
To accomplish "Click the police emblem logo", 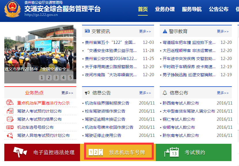I will [x=12, y=9].
